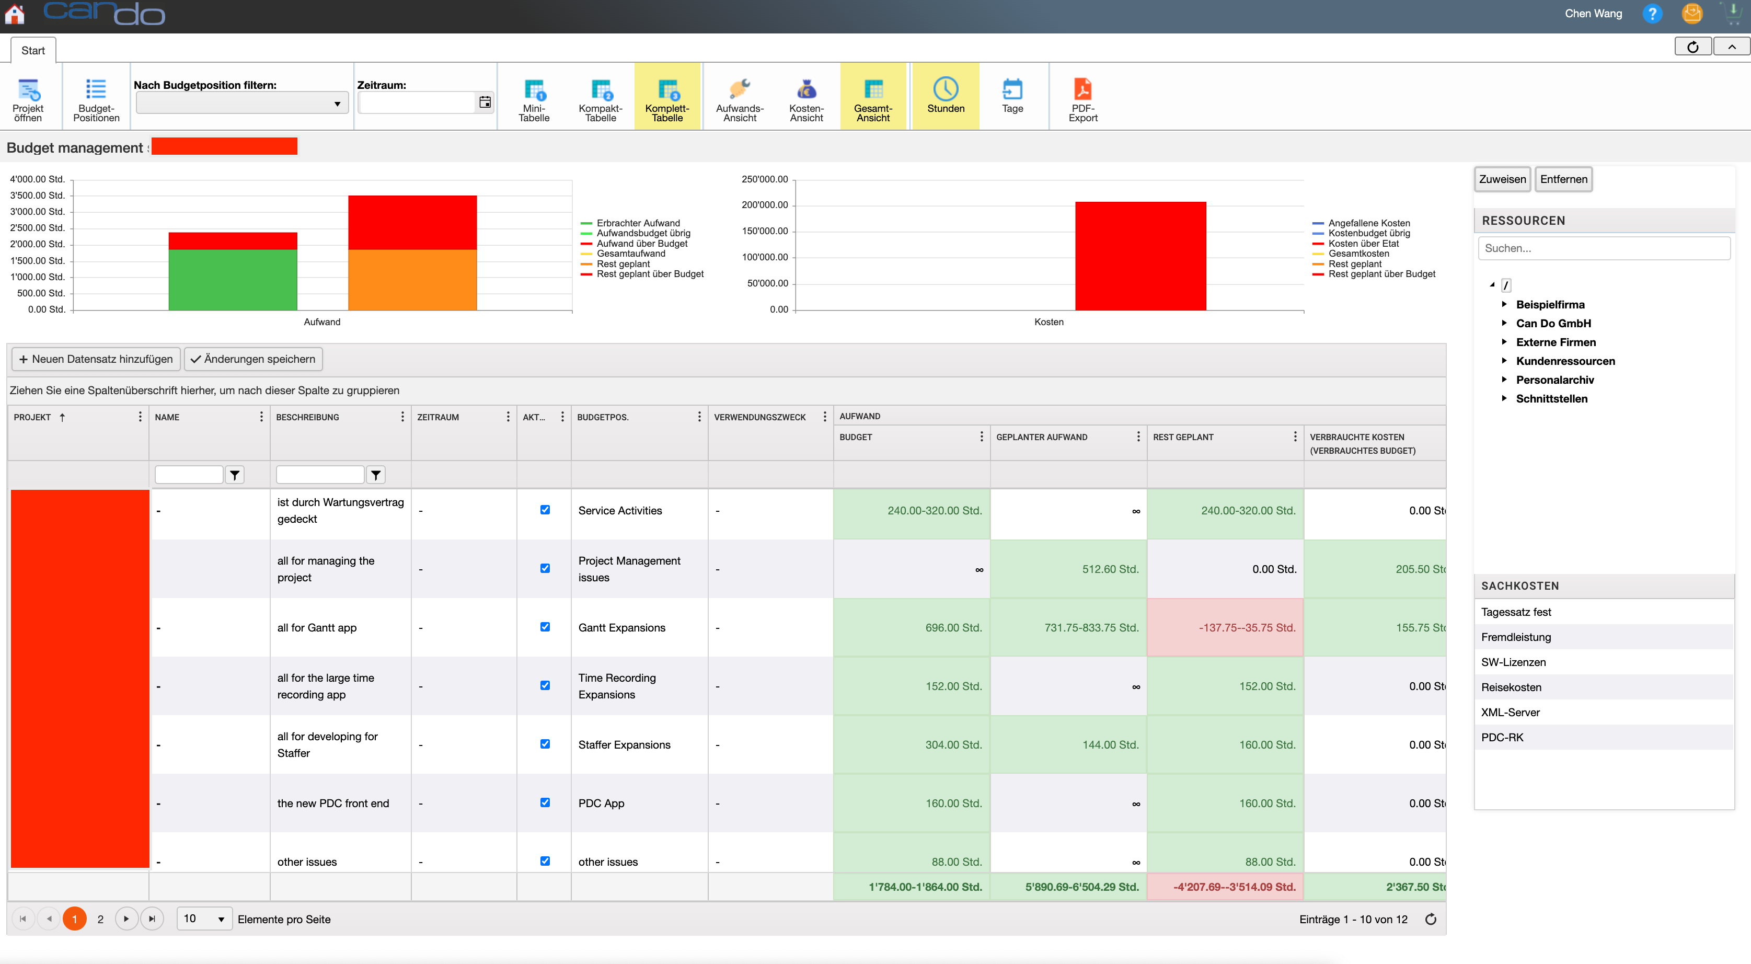
Task: Toggle active checkbox for Project Management issues
Action: tap(545, 568)
